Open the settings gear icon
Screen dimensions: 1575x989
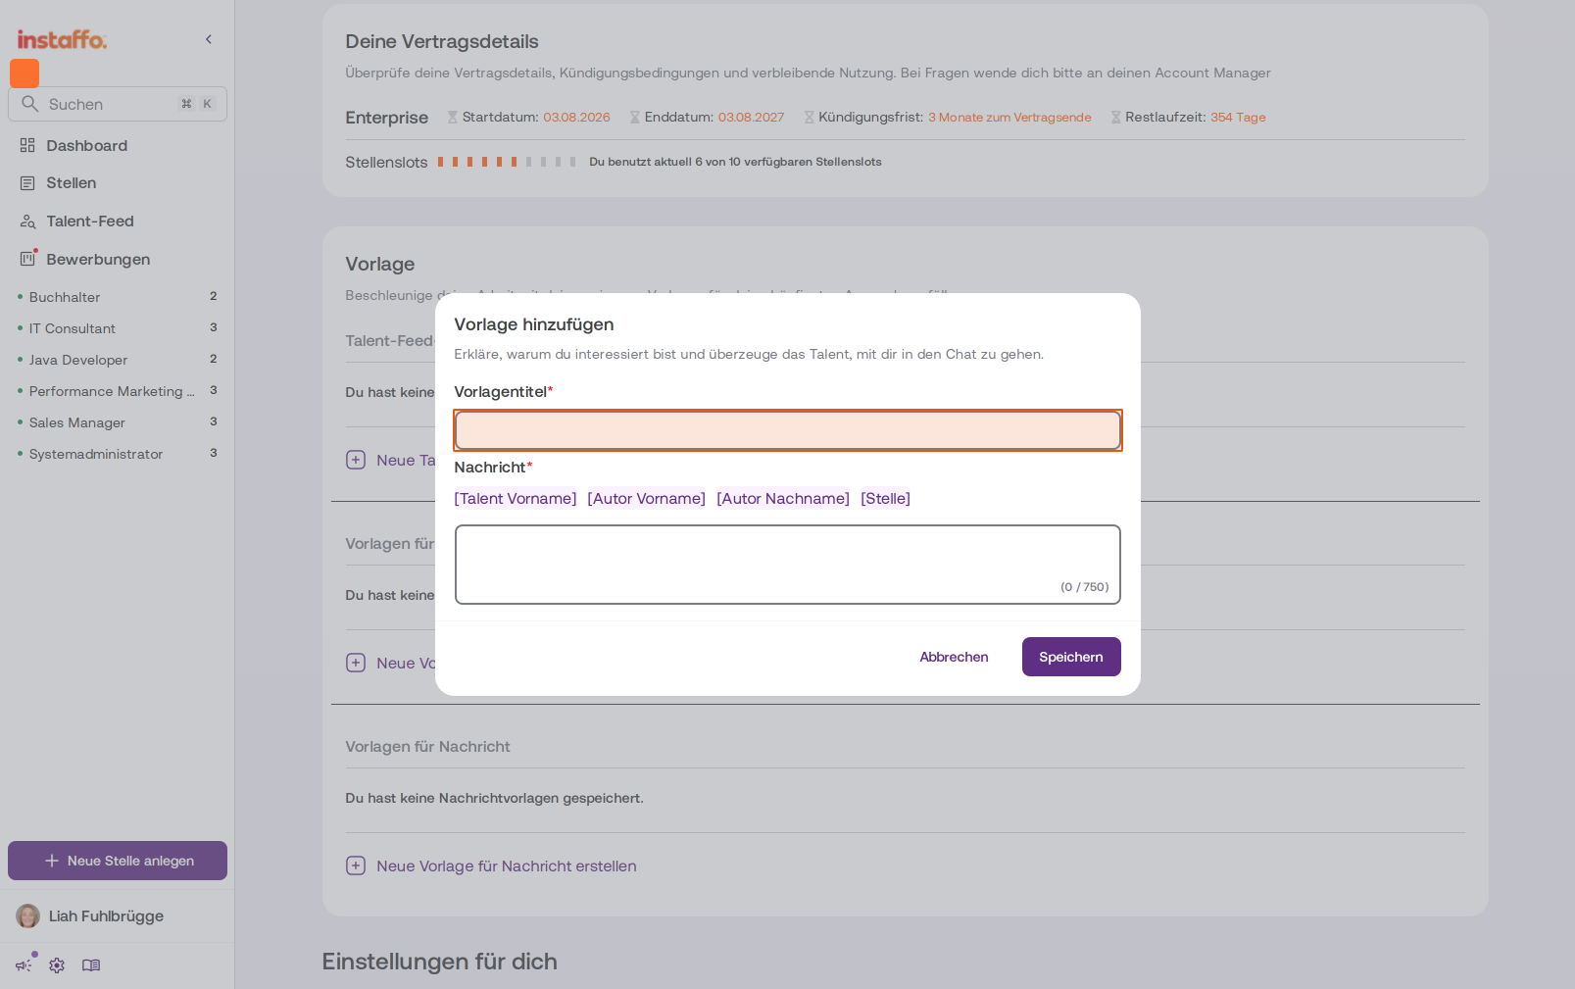click(57, 965)
